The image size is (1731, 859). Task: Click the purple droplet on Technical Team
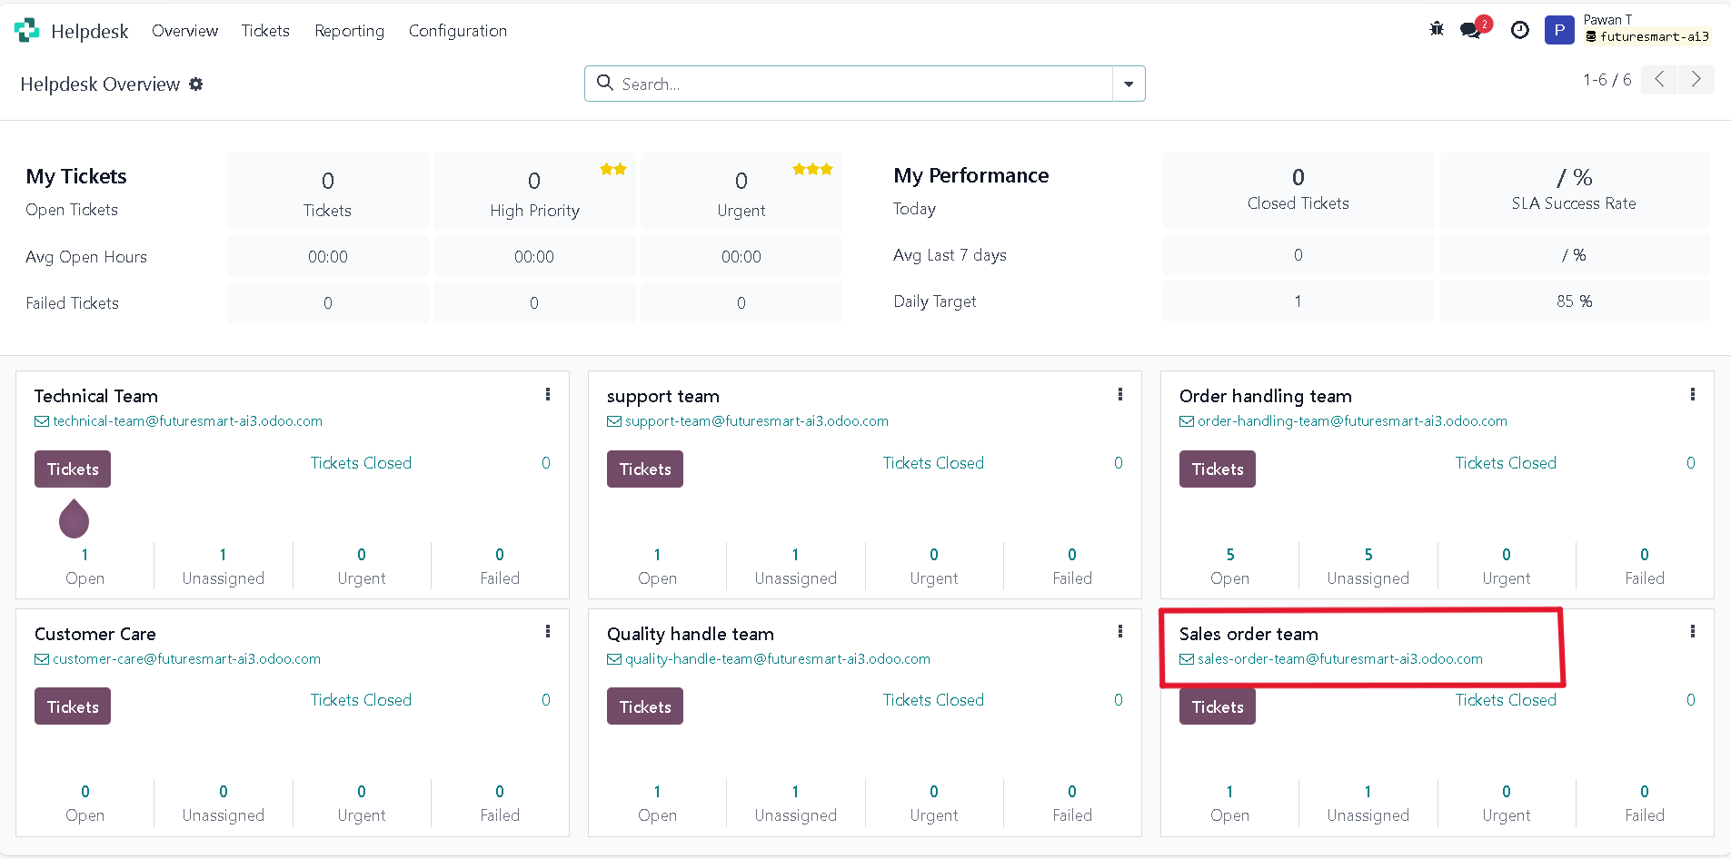[74, 518]
